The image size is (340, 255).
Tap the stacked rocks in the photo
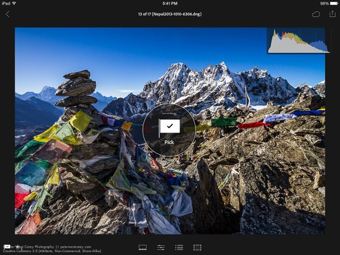76,91
